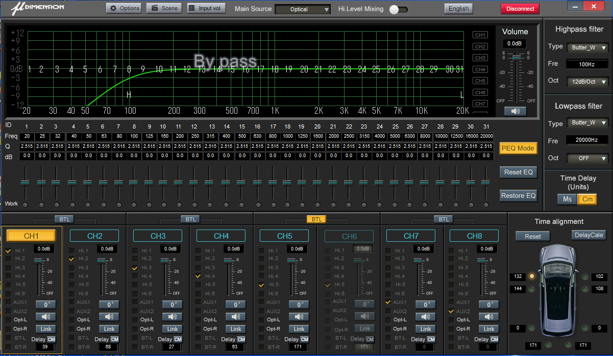Click the Options gear button

click(124, 8)
